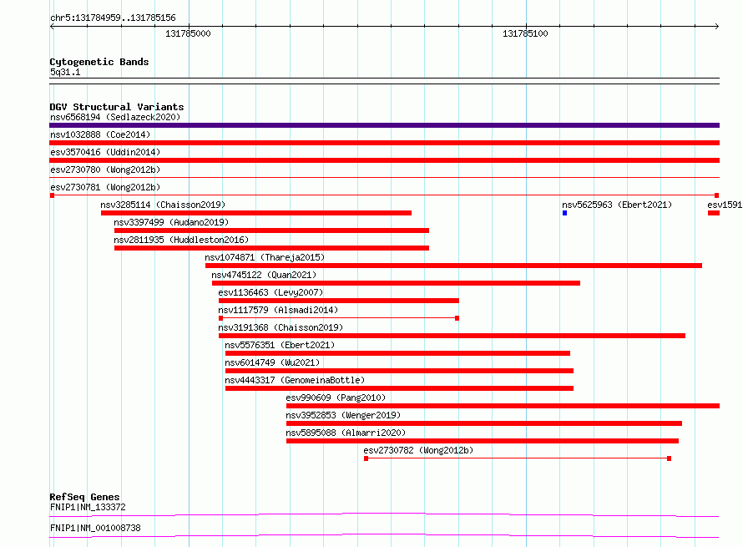Click the RefSeq Genes track heading
This screenshot has height=547, width=743.
click(x=84, y=497)
